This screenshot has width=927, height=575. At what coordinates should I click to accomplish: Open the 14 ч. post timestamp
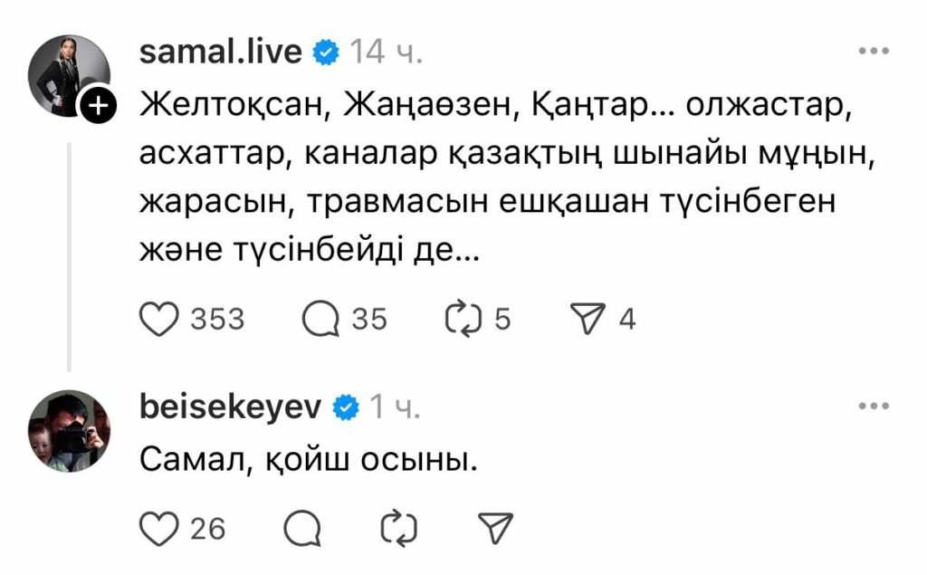[x=387, y=52]
